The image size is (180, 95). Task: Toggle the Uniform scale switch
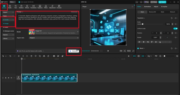pyautogui.click(x=175, y=29)
